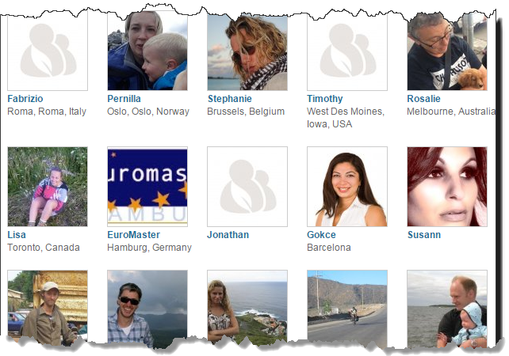Click the Pernilla name link

coord(124,99)
